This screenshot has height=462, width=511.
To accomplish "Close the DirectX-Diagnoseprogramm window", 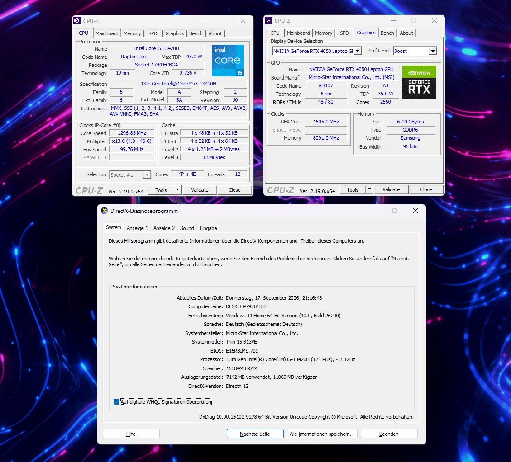I will tap(415, 211).
